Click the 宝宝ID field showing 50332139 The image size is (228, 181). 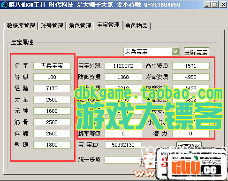(x=123, y=145)
